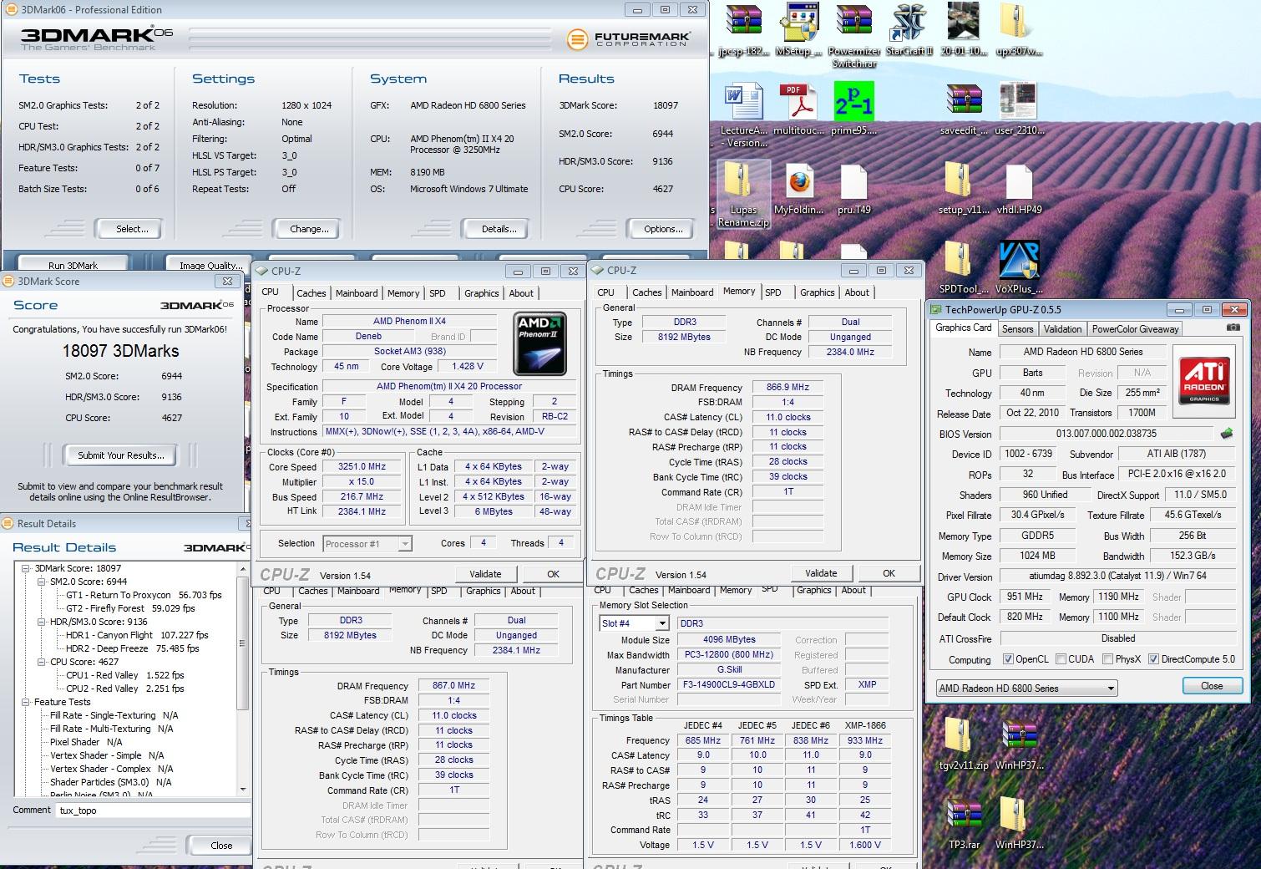Viewport: 1261px width, 869px height.
Task: Click the Close button in GPU-Z
Action: [x=1212, y=686]
